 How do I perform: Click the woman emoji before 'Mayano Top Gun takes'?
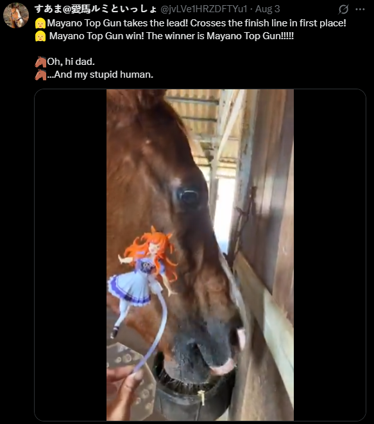point(40,24)
